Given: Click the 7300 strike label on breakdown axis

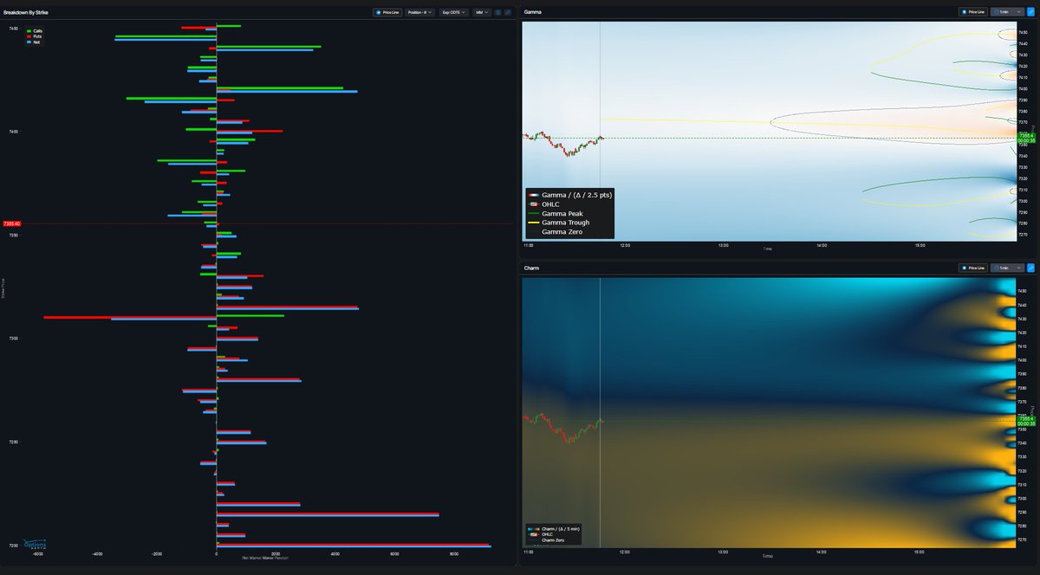Looking at the screenshot, I should tap(14, 338).
